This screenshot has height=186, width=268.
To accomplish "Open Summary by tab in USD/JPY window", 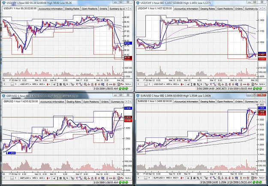I will [117, 9].
